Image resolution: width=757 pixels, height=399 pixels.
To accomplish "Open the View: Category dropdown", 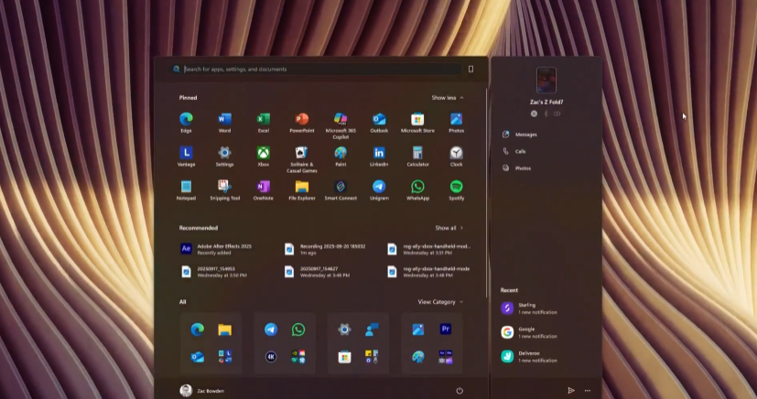I will click(x=440, y=302).
